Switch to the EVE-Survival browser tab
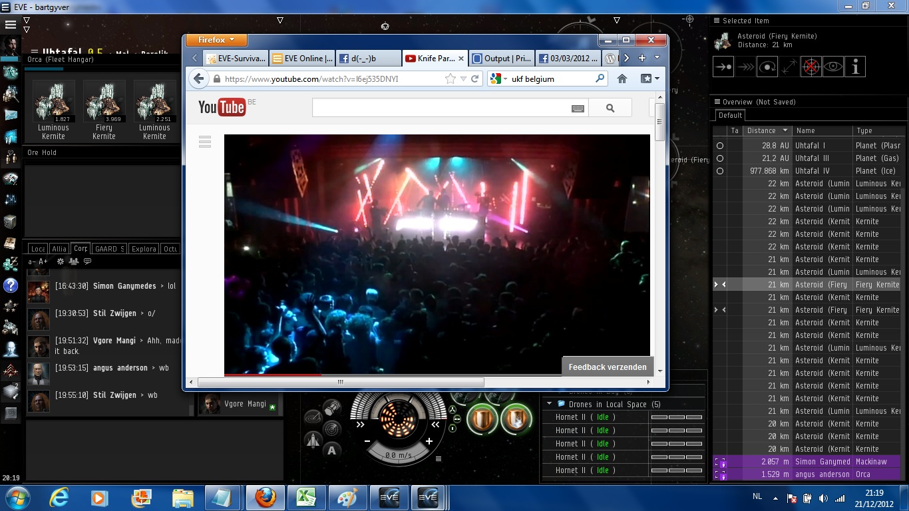 coord(236,59)
